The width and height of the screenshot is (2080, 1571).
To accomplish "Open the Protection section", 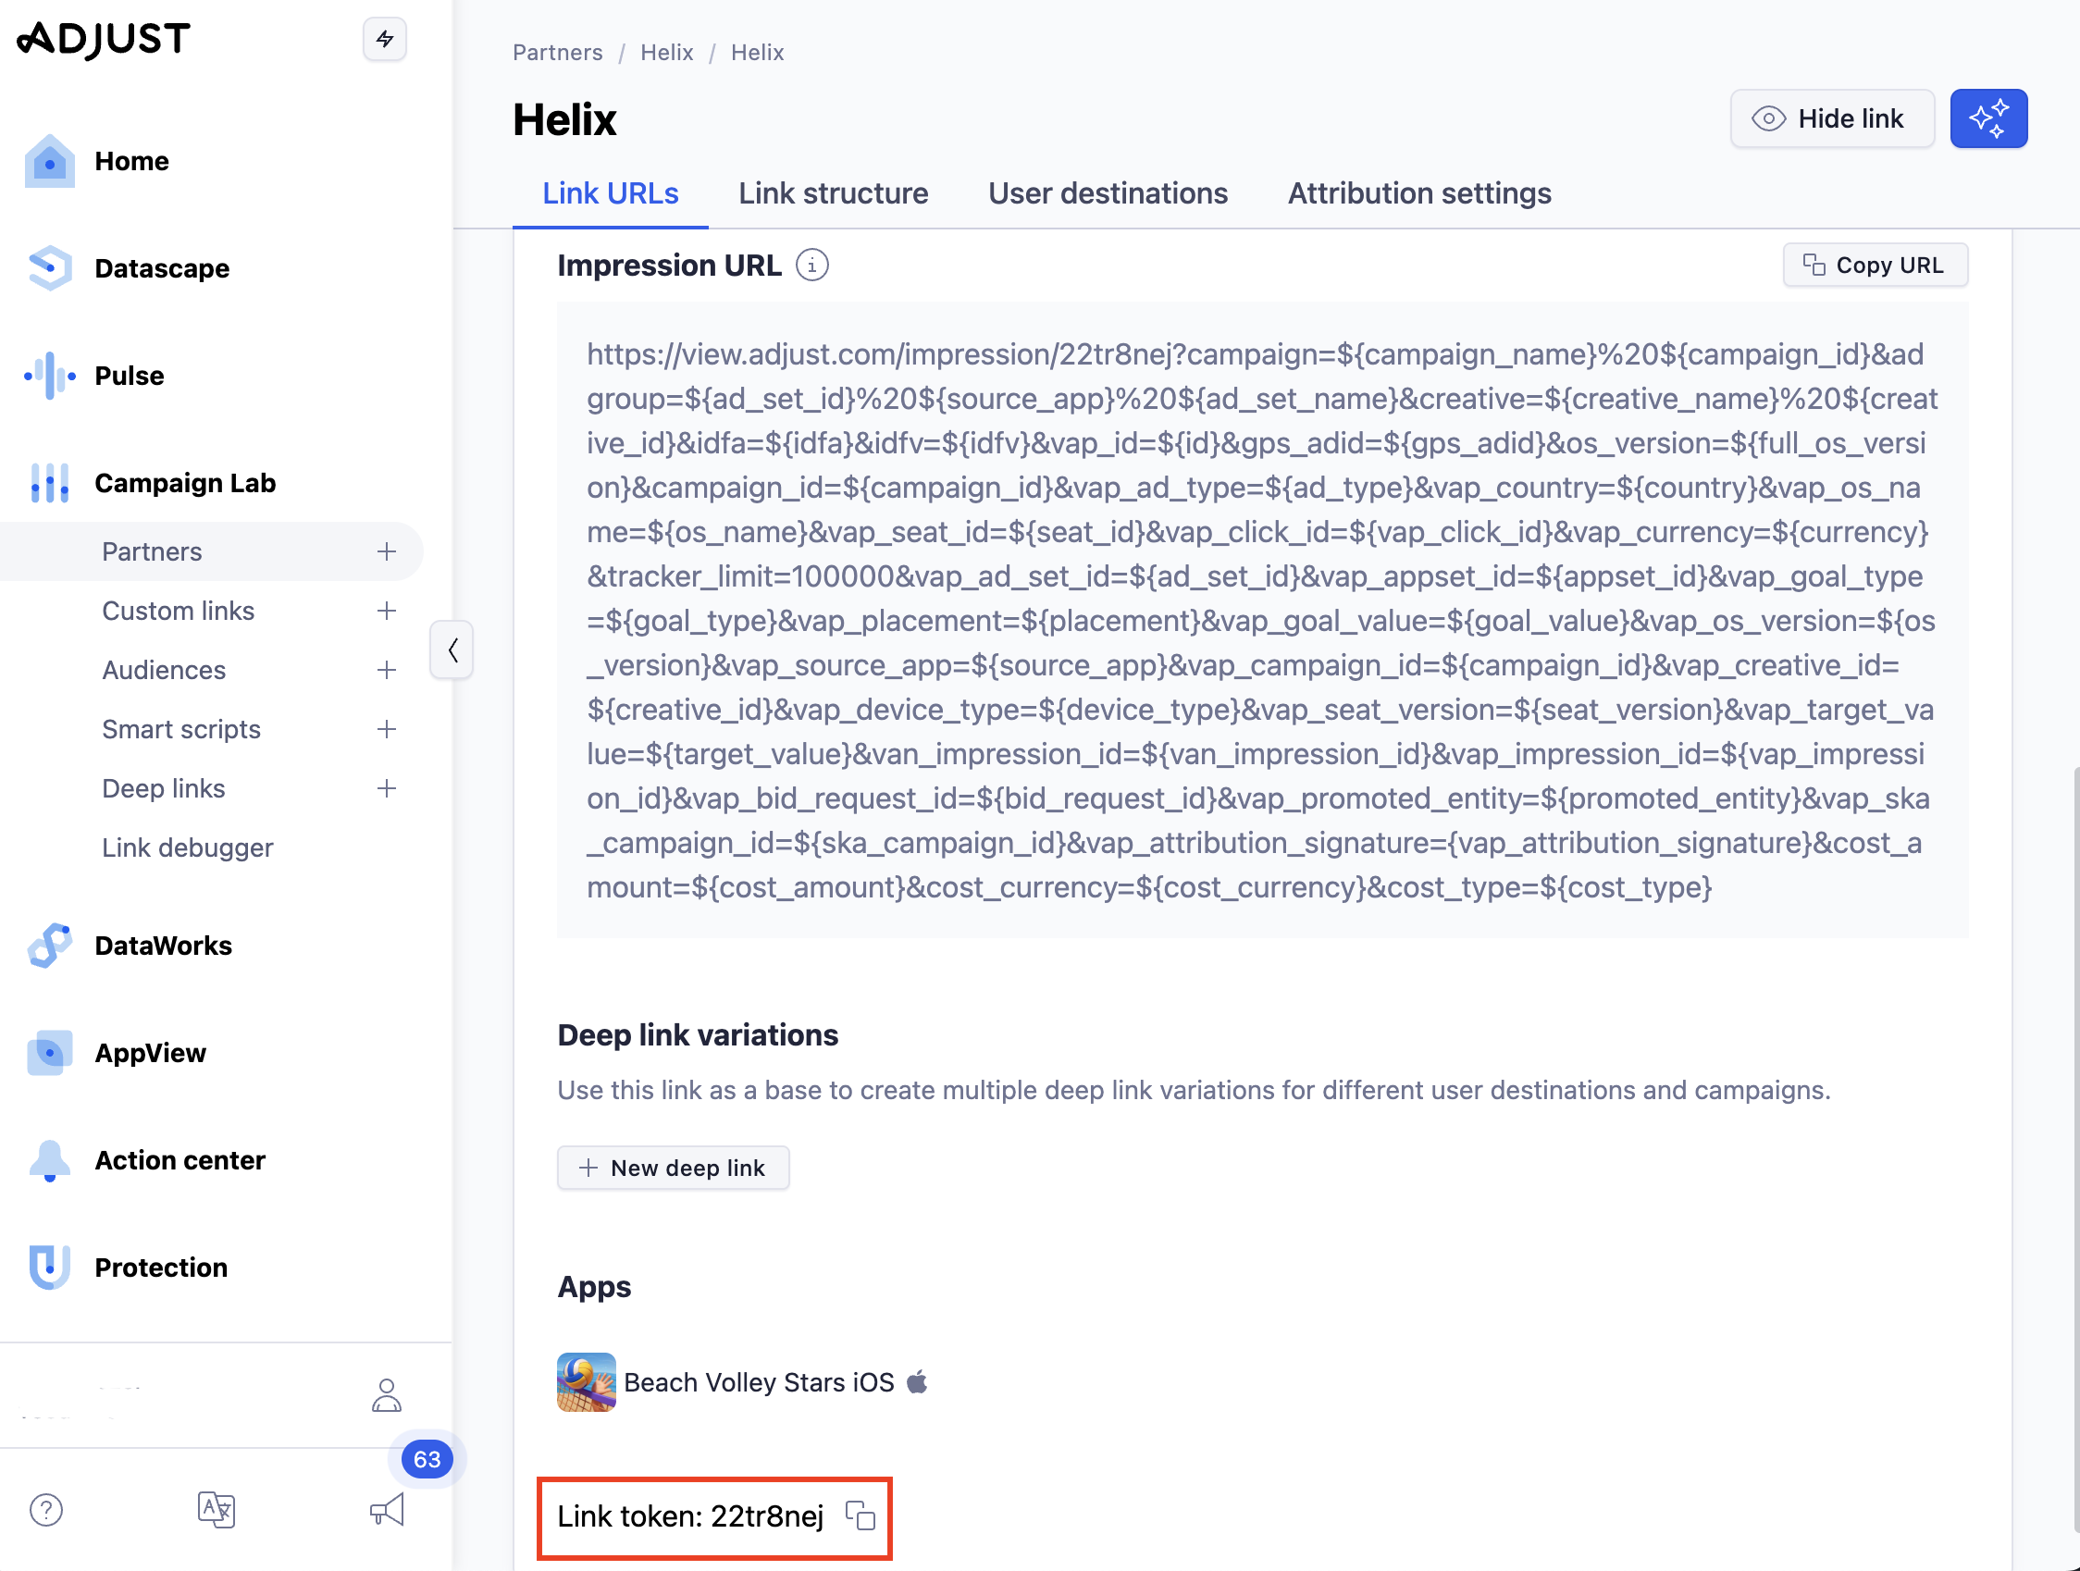I will coord(161,1267).
